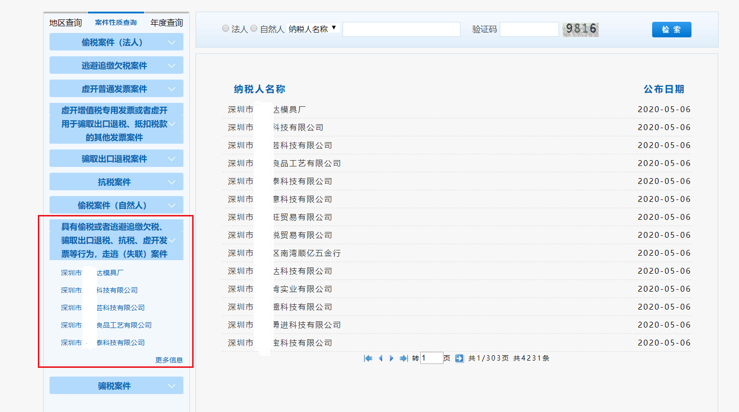This screenshot has width=739, height=412.
Task: Click the 共4231条 total count text
Action: 531,358
